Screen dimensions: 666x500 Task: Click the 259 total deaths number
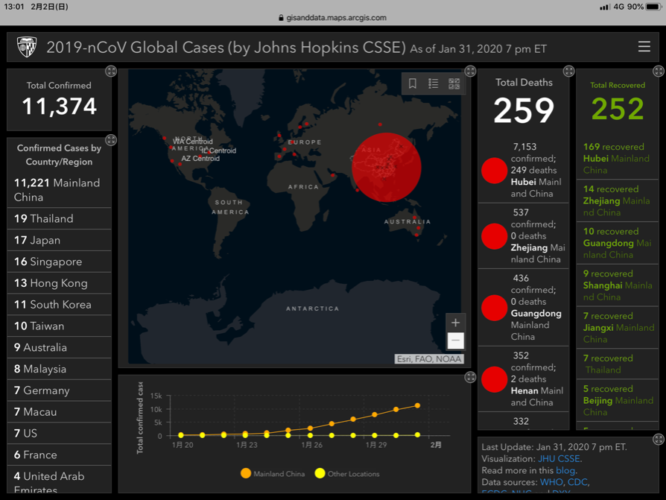click(x=524, y=110)
